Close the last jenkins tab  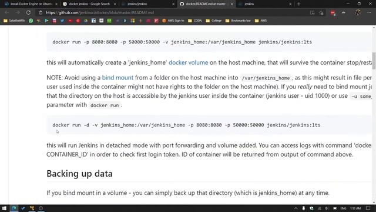(x=290, y=4)
